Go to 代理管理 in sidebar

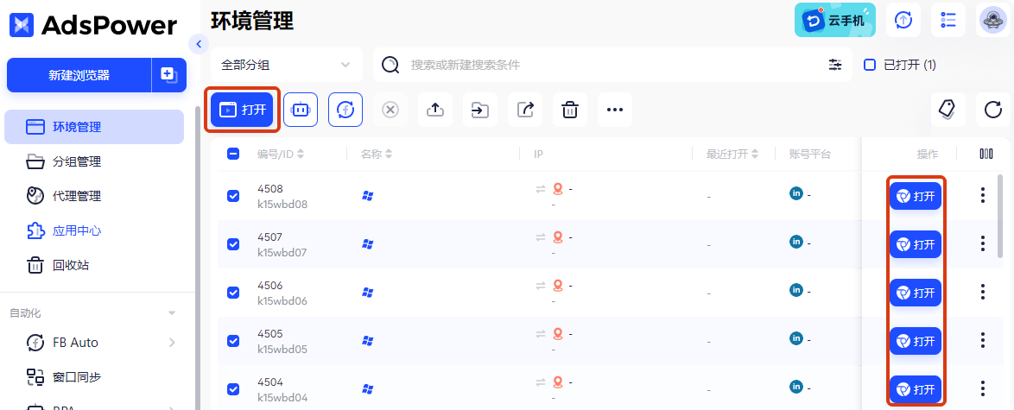(77, 196)
